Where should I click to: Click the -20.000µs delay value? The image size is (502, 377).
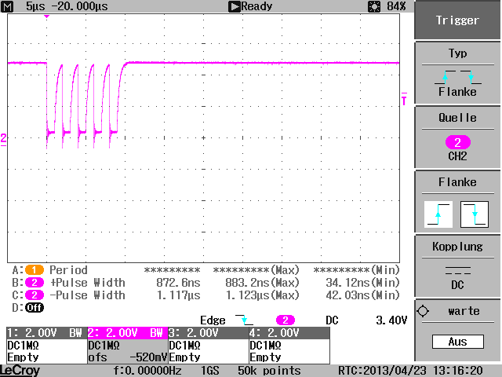80,6
